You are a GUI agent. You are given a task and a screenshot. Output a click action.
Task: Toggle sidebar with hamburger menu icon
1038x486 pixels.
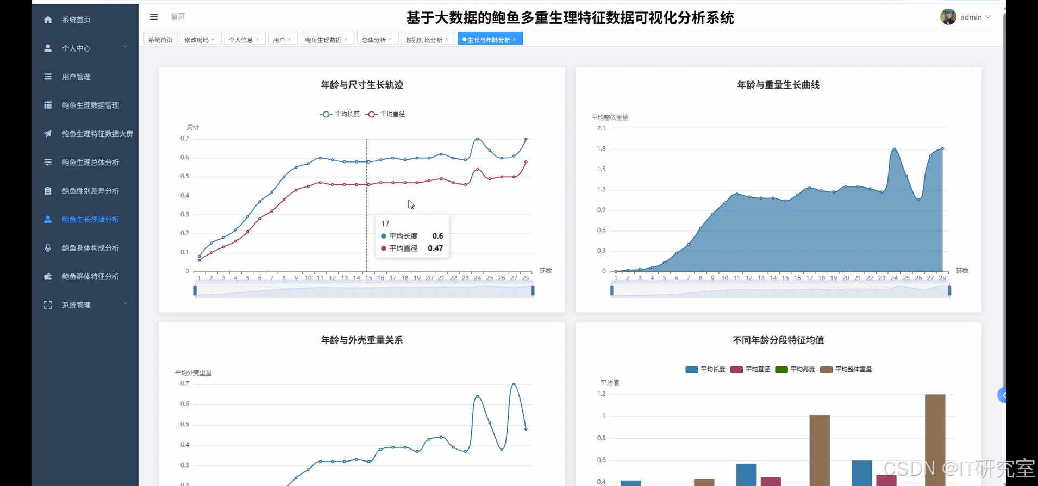point(154,17)
